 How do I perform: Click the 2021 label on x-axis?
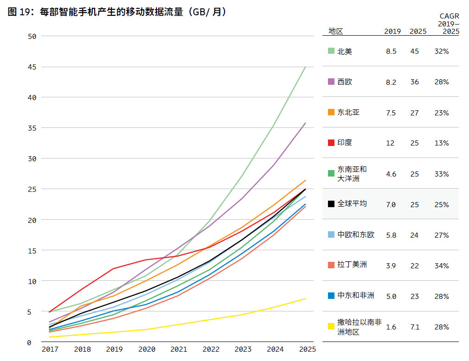179,349
